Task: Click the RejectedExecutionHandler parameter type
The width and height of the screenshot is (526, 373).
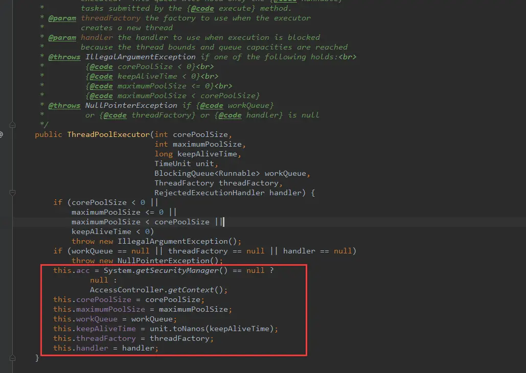Action: click(210, 193)
